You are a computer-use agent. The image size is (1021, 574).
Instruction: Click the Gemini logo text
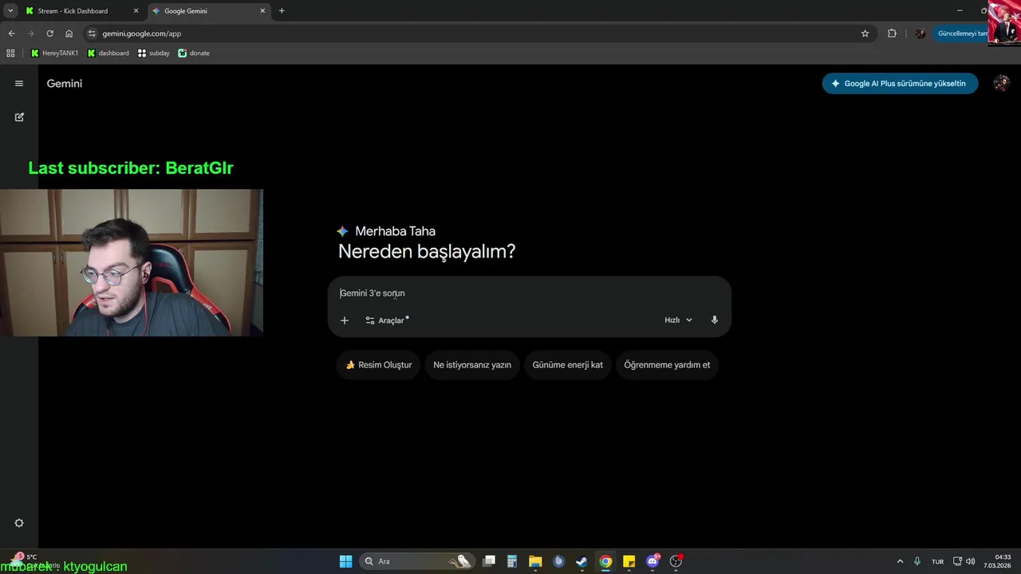[65, 84]
